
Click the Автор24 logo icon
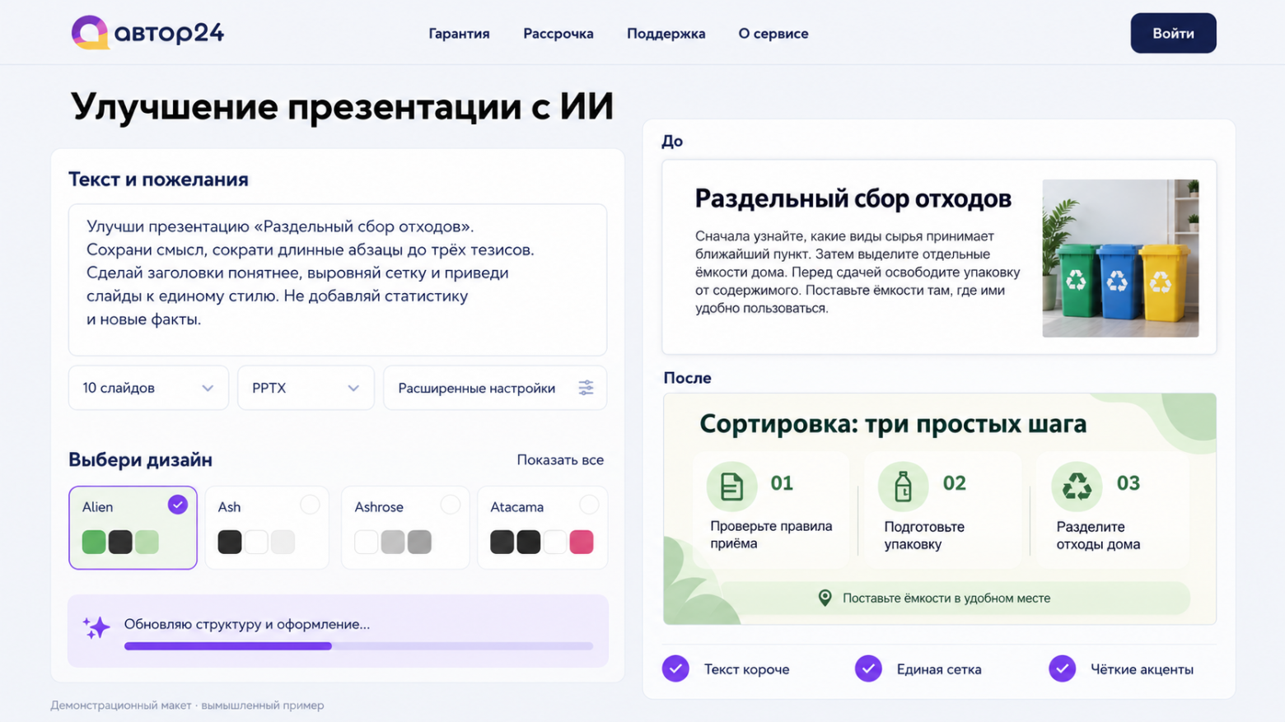pos(90,32)
